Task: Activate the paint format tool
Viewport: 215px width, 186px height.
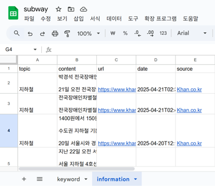Action: [67, 34]
